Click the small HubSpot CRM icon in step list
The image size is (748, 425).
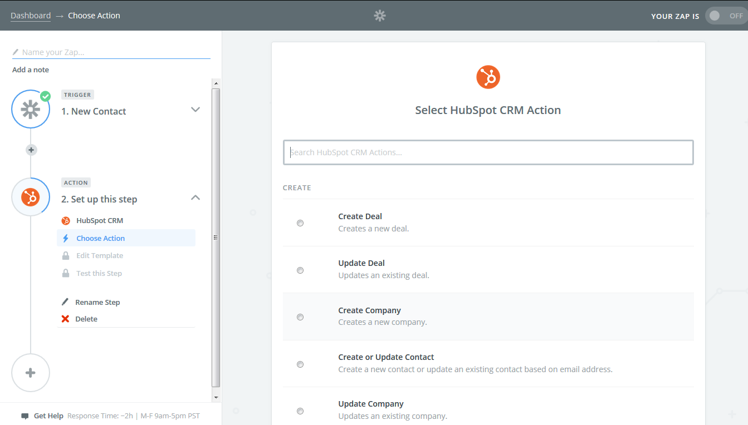pos(66,220)
